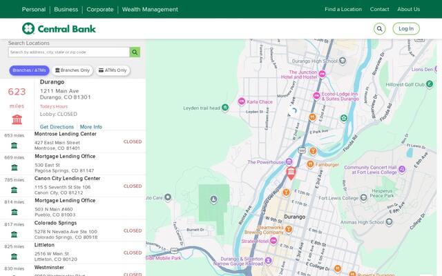Click the branch icon at 814 miles
Viewport: 442px width, 276px height.
point(14,212)
